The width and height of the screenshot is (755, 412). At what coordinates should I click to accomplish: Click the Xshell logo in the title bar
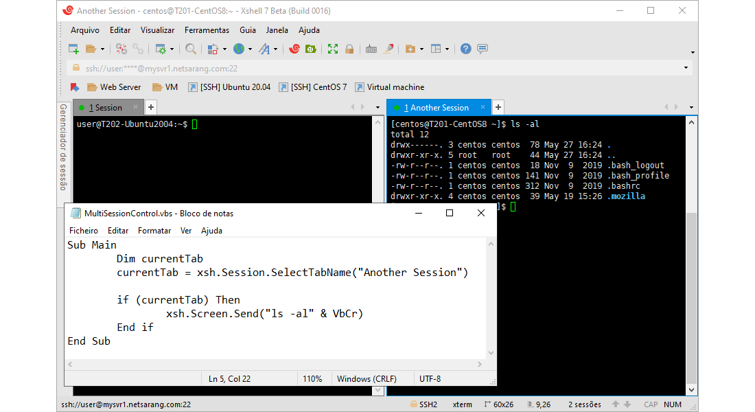click(x=68, y=10)
